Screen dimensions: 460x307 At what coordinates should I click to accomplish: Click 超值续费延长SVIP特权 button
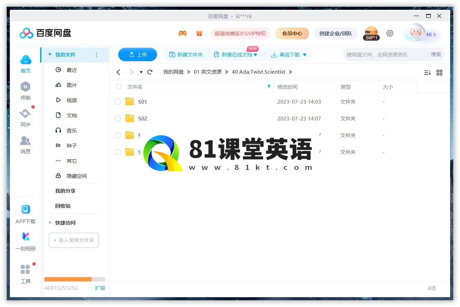(x=240, y=34)
